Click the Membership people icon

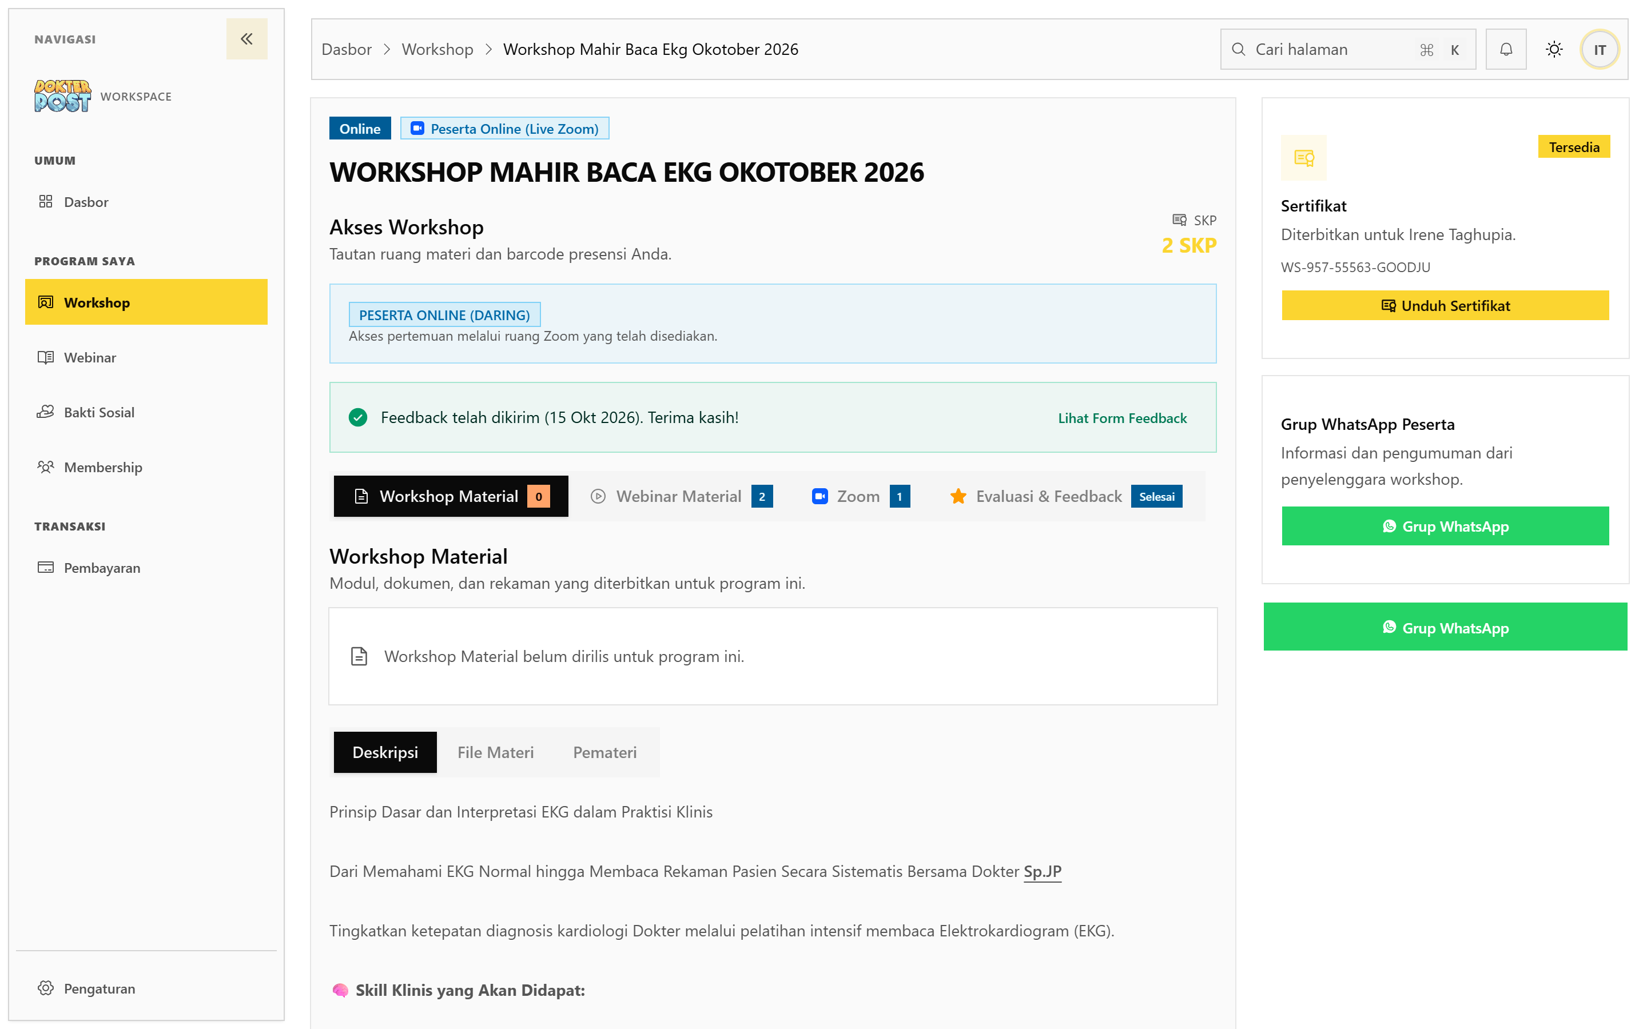pyautogui.click(x=46, y=467)
